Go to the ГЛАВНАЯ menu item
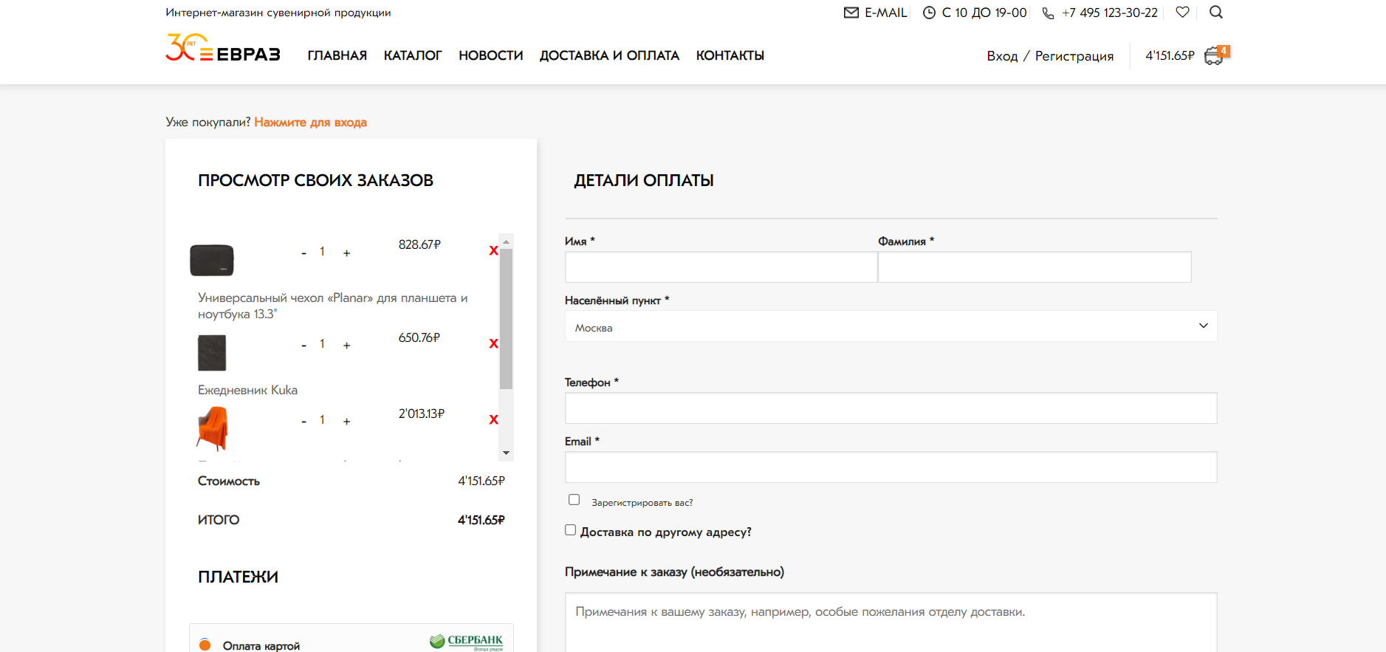 tap(337, 56)
